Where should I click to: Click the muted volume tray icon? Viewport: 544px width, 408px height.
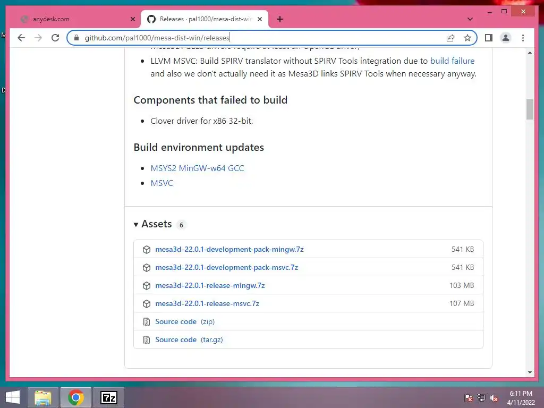pyautogui.click(x=494, y=398)
